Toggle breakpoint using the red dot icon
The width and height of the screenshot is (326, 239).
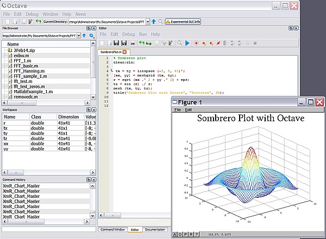coord(196,43)
